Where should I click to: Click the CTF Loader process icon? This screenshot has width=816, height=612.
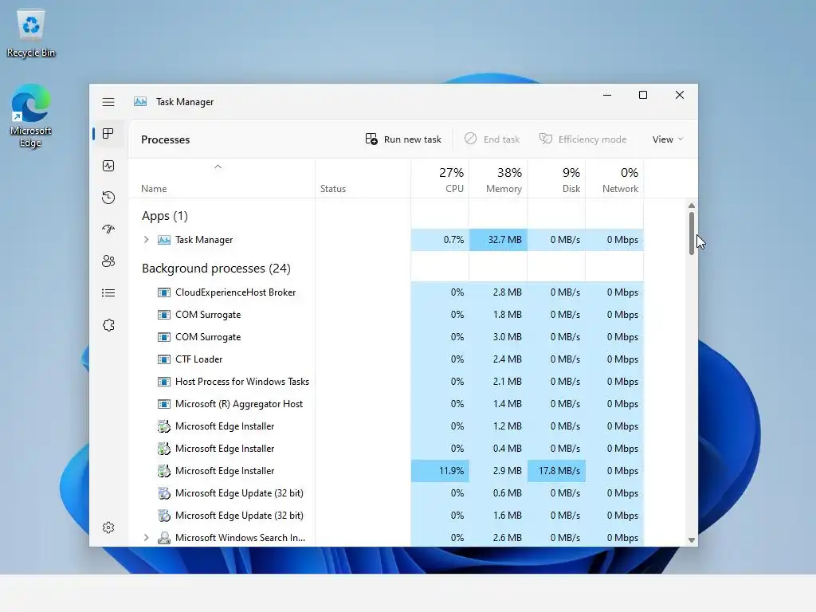pyautogui.click(x=164, y=359)
